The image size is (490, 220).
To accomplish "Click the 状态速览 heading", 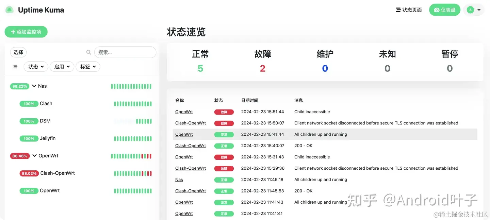I will (x=186, y=32).
